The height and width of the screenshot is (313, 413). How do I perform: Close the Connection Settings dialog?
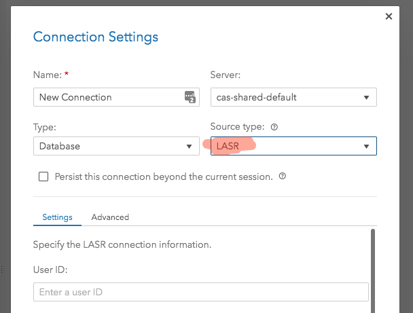389,16
